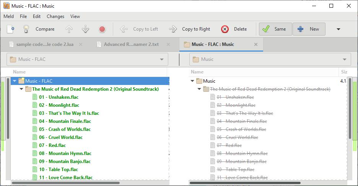Open the View menu
358x186 pixels.
[x=75, y=16]
